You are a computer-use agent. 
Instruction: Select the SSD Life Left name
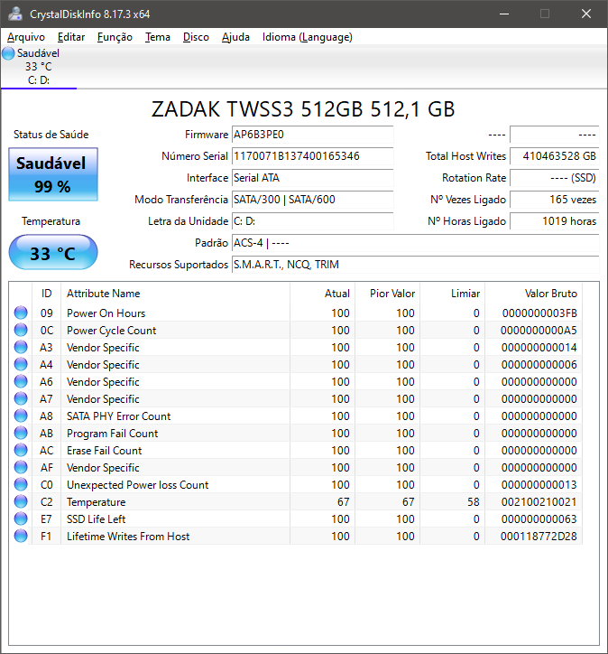[x=97, y=519]
